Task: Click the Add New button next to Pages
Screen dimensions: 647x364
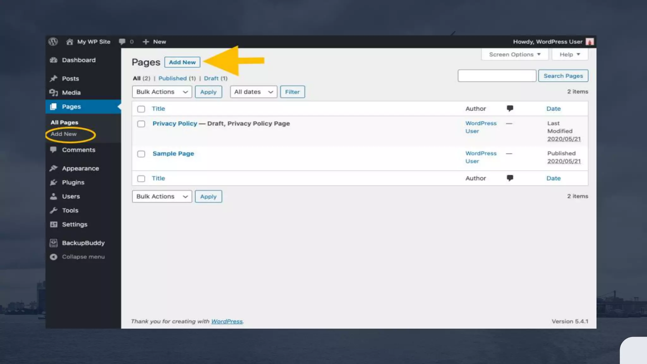Action: 182,62
